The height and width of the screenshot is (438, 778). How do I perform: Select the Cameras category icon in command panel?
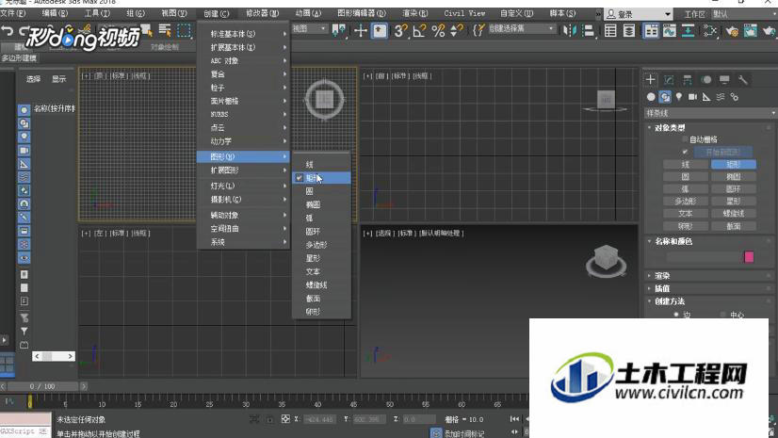(x=692, y=97)
